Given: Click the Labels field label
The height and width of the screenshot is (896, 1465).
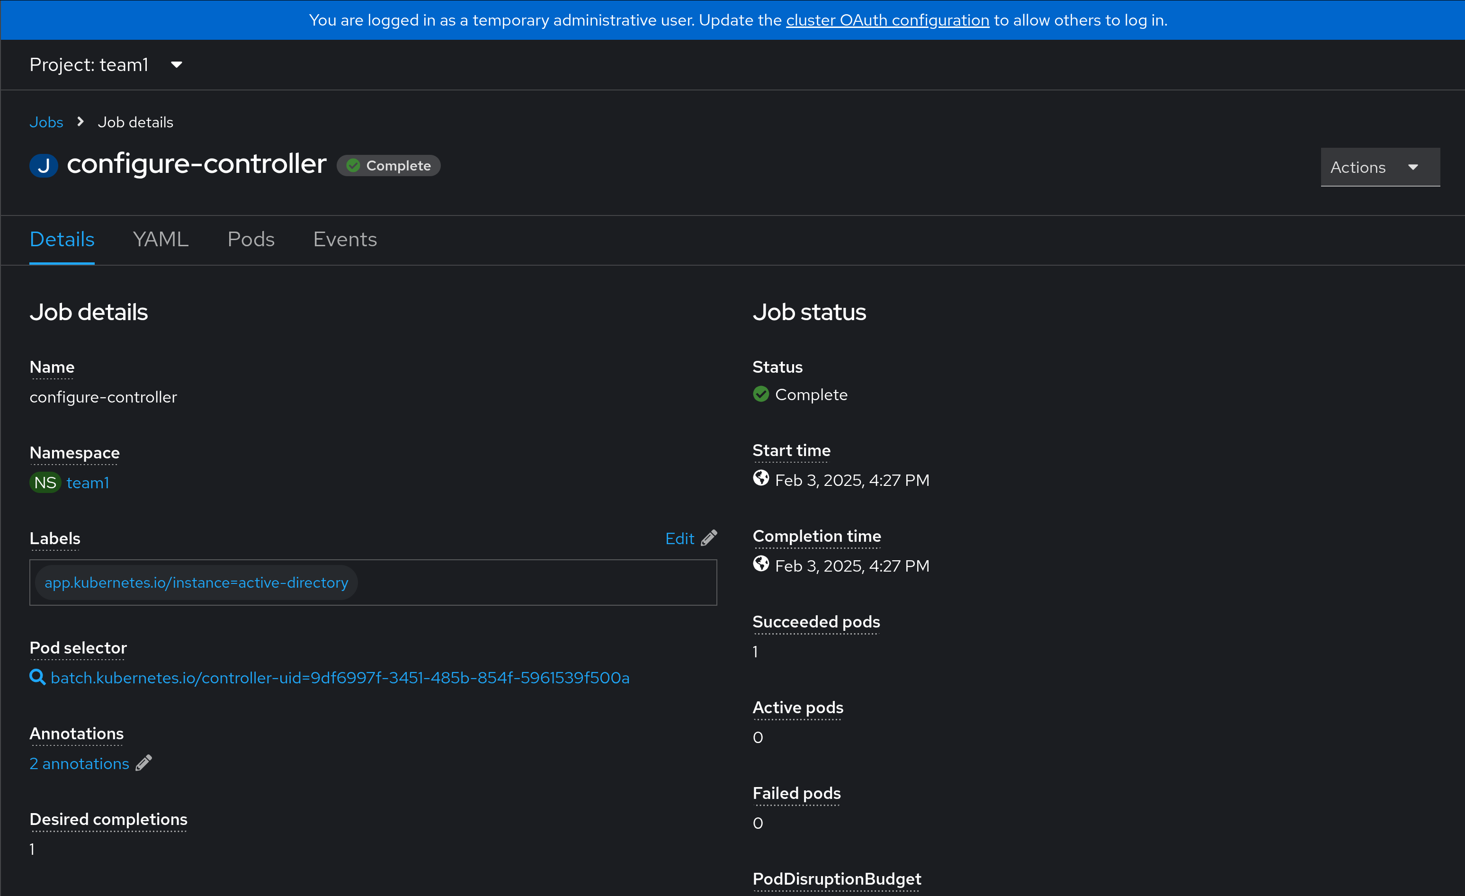Looking at the screenshot, I should coord(55,538).
